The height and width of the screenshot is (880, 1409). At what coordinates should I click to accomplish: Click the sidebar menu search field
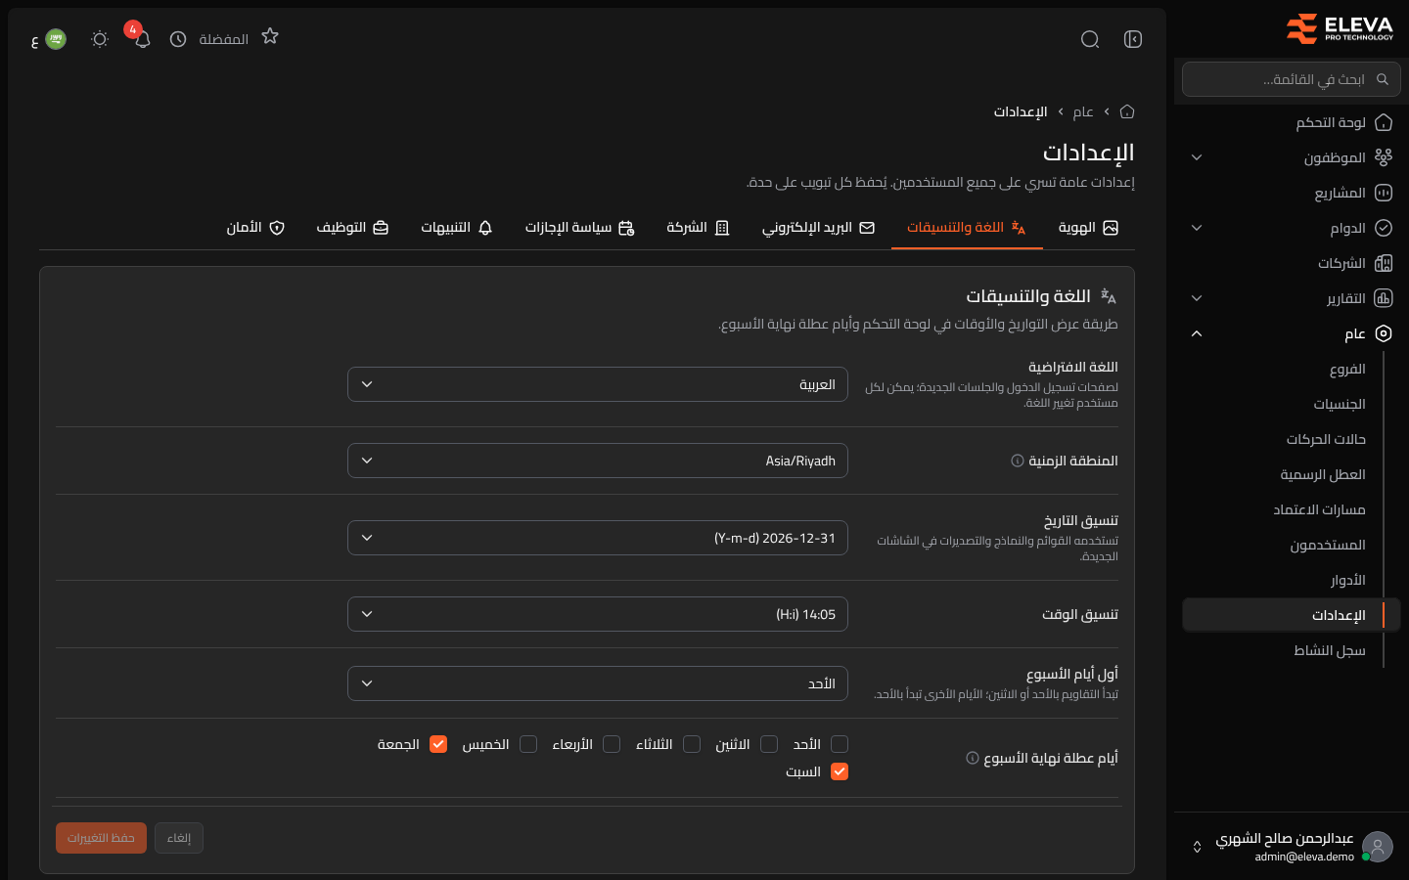click(x=1292, y=79)
